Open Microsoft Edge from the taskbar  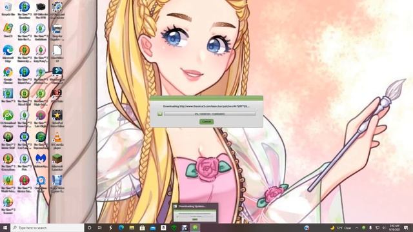(121, 227)
